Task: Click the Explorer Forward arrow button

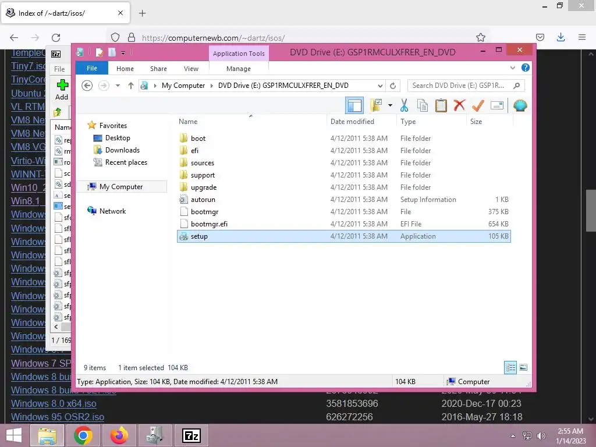Action: (104, 86)
